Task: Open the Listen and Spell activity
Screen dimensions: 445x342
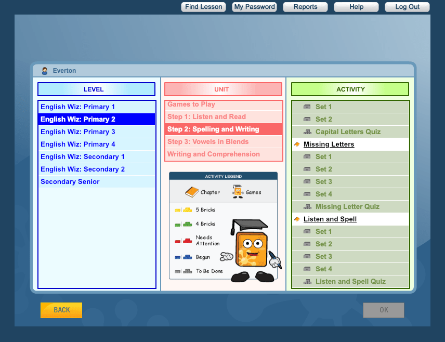Action: 330,219
